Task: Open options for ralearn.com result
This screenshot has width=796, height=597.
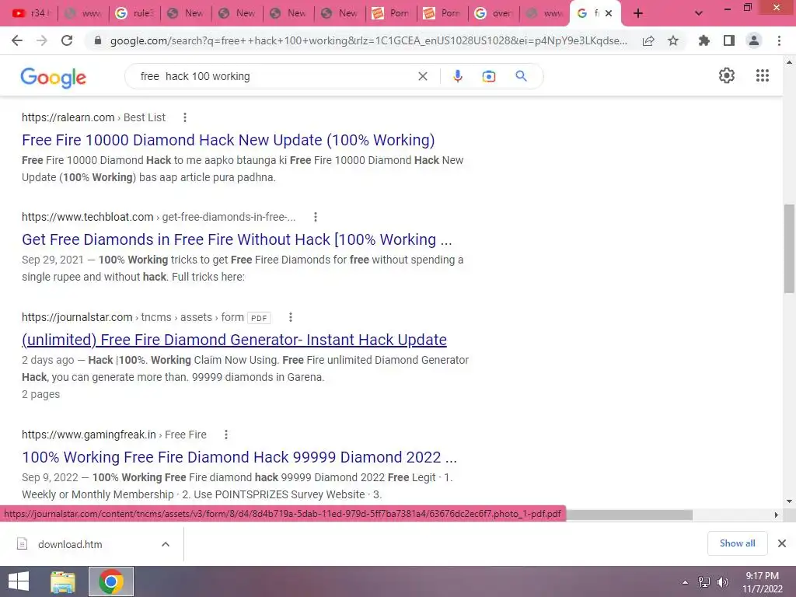Action: pos(185,117)
